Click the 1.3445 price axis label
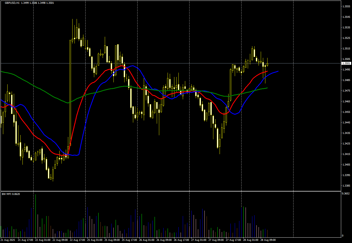This screenshot has height=243, width=352. tap(346, 122)
